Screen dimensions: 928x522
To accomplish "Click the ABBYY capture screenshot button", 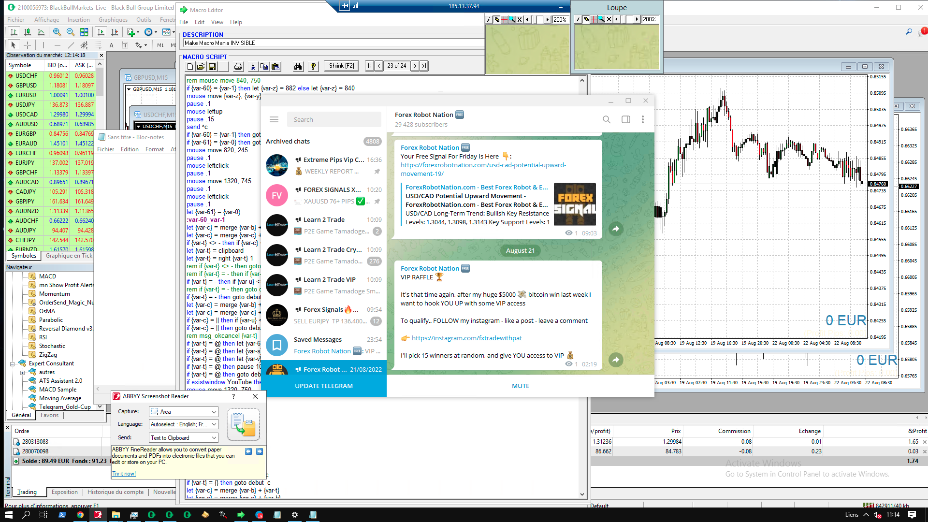I will [x=244, y=424].
